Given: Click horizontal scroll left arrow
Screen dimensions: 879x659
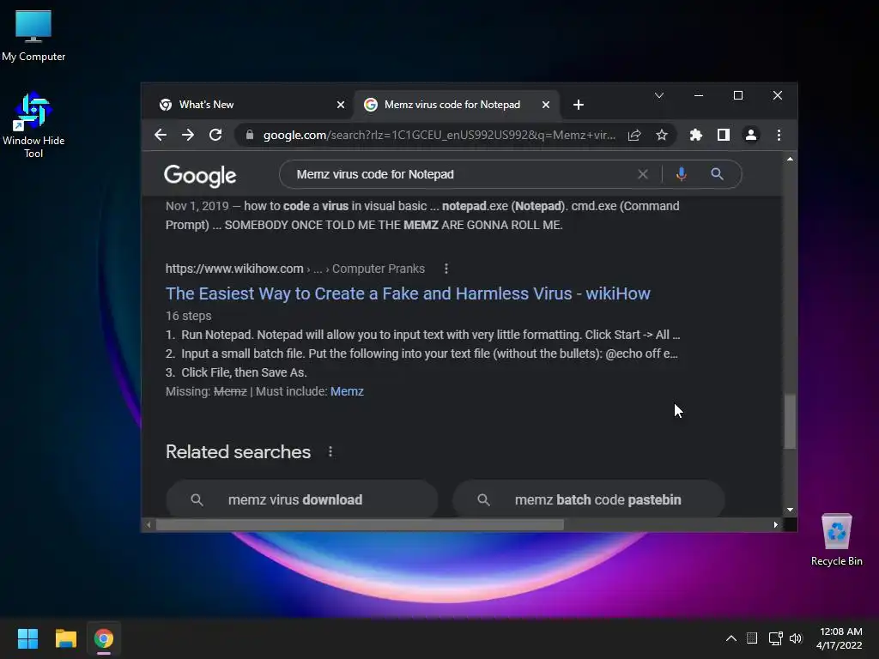Looking at the screenshot, I should point(149,525).
